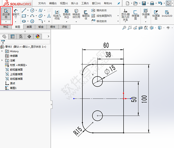This screenshot has height=148, width=174.
Task: Switch to the 特征 ribbon tab
Action: (6, 27)
